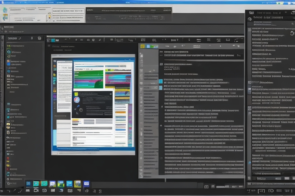Toggle the upper blue square beside the text list
The width and height of the screenshot is (295, 196).
161,81
